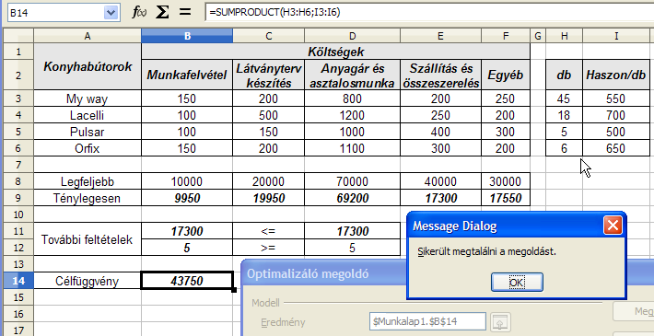Open the Function Wizard icon
This screenshot has width=654, height=336.
point(139,13)
